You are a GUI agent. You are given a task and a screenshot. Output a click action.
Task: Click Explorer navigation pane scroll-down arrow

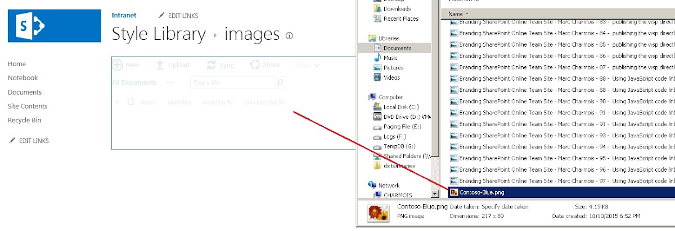435,194
